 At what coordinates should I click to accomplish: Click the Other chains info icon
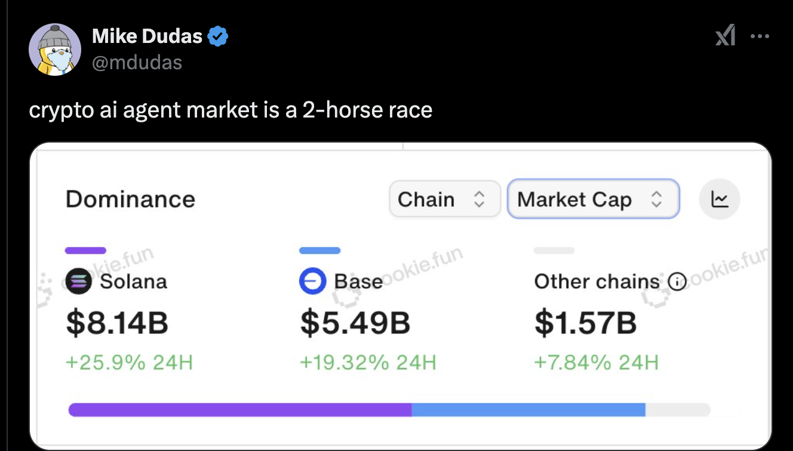coord(677,282)
